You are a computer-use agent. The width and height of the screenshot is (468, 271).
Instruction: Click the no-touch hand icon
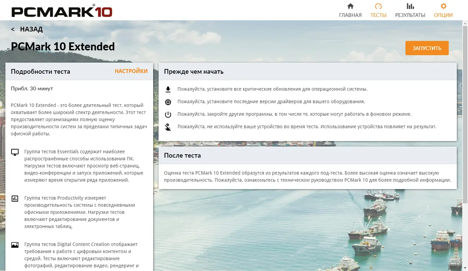168,127
